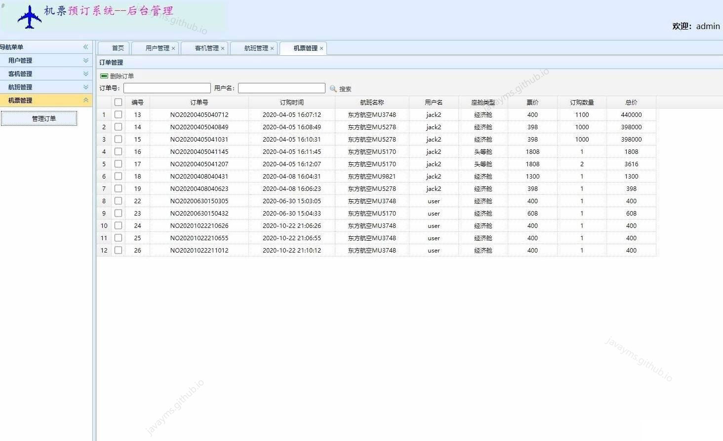Image resolution: width=723 pixels, height=441 pixels.
Task: Sort by the 航班名称 column header
Action: [372, 103]
